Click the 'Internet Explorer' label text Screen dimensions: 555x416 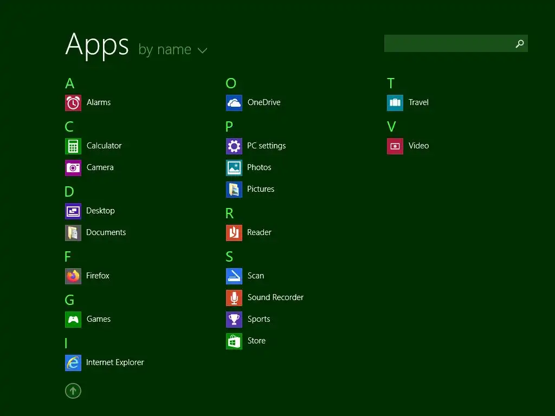[115, 362]
